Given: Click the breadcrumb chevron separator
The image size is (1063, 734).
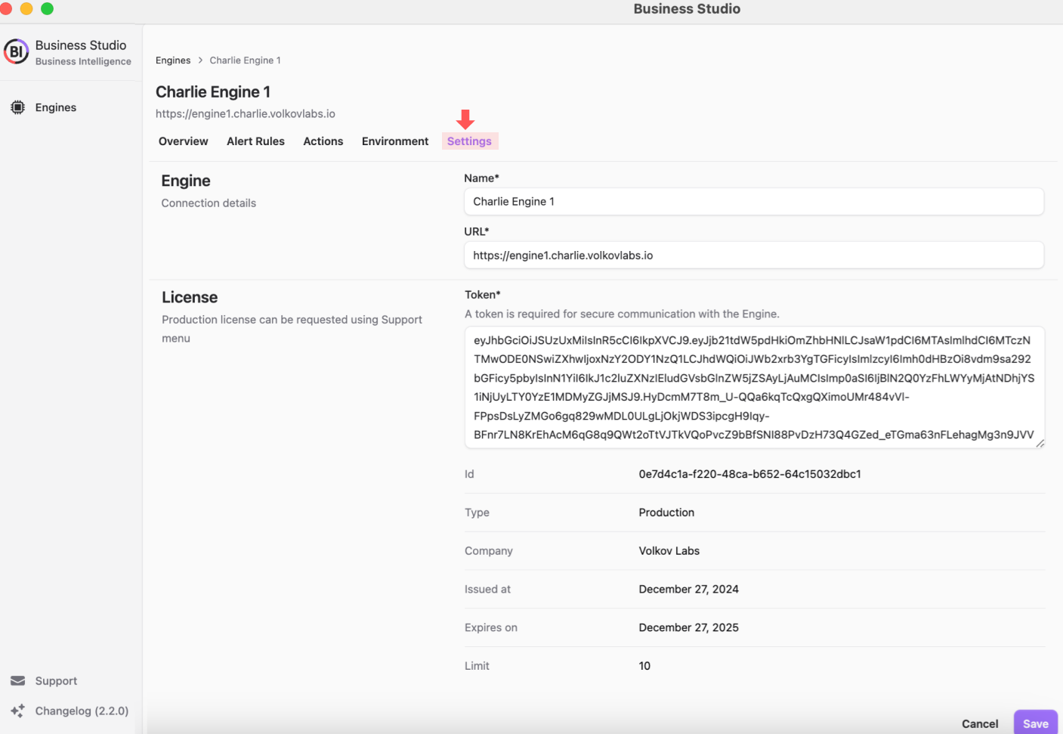Looking at the screenshot, I should point(200,60).
